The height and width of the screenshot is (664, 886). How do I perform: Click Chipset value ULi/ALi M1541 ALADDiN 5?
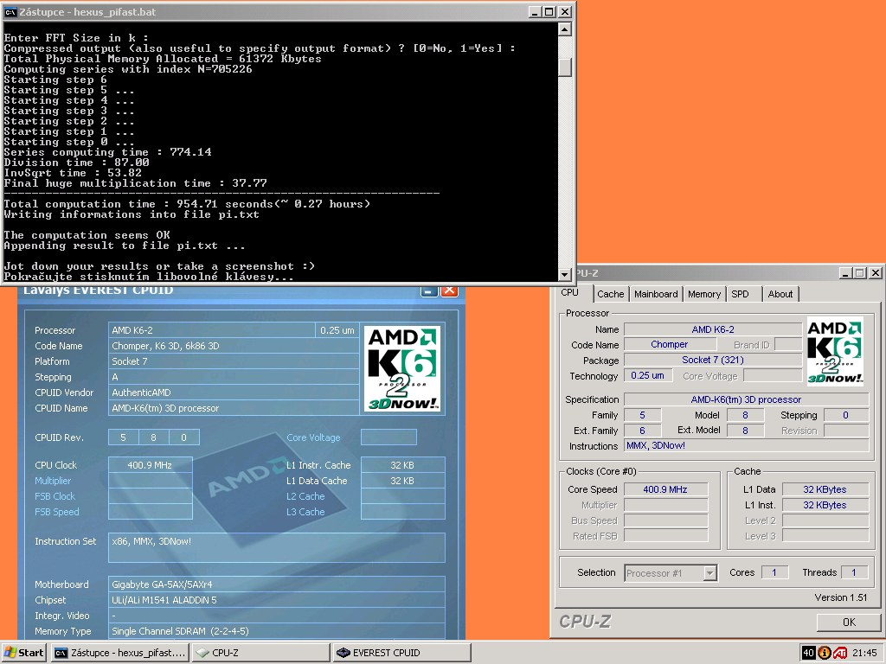276,600
